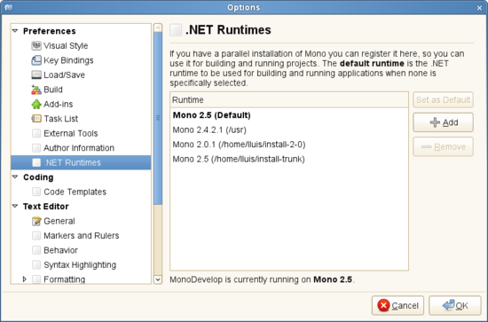
Task: Open Key Bindings preferences
Action: tap(68, 60)
